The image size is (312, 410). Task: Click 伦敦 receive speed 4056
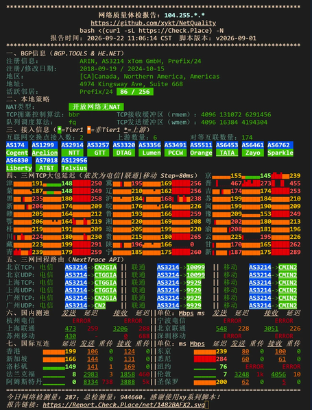(x=278, y=374)
